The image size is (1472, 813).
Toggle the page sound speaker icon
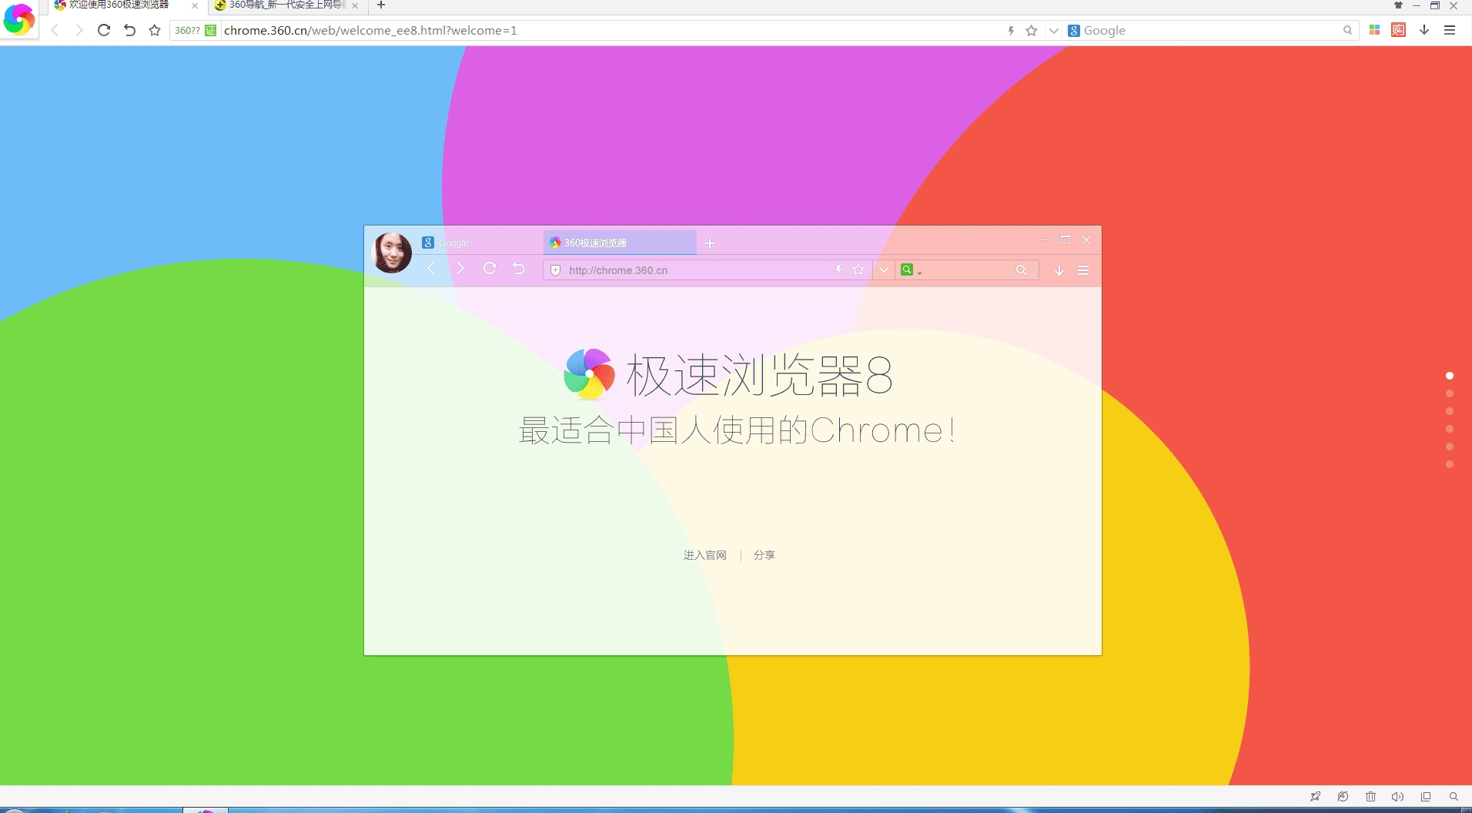[1398, 797]
